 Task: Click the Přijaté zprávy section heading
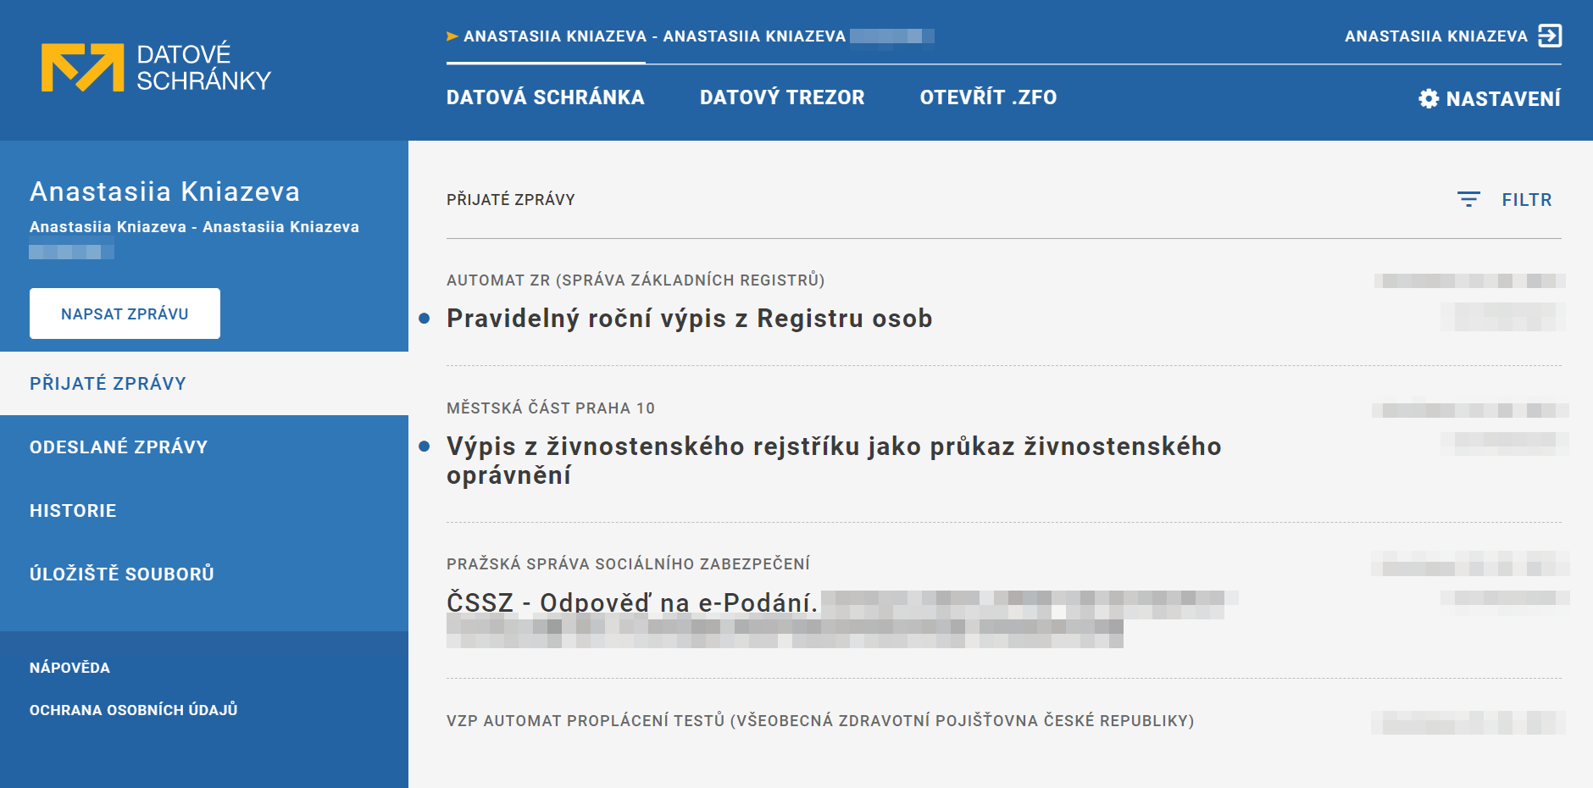click(510, 200)
